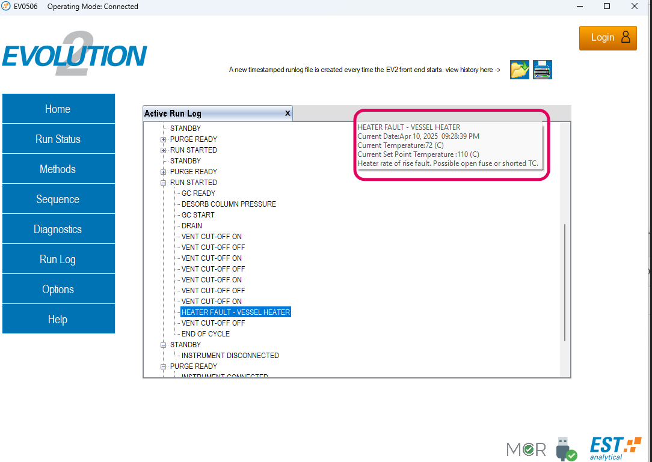Click the EV0506 app icon in title bar
Image resolution: width=652 pixels, height=462 pixels.
[6, 6]
